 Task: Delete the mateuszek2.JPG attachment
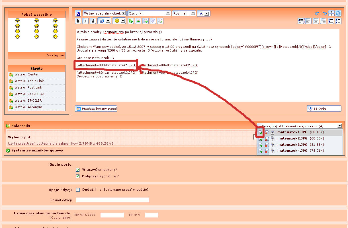(x=267, y=139)
